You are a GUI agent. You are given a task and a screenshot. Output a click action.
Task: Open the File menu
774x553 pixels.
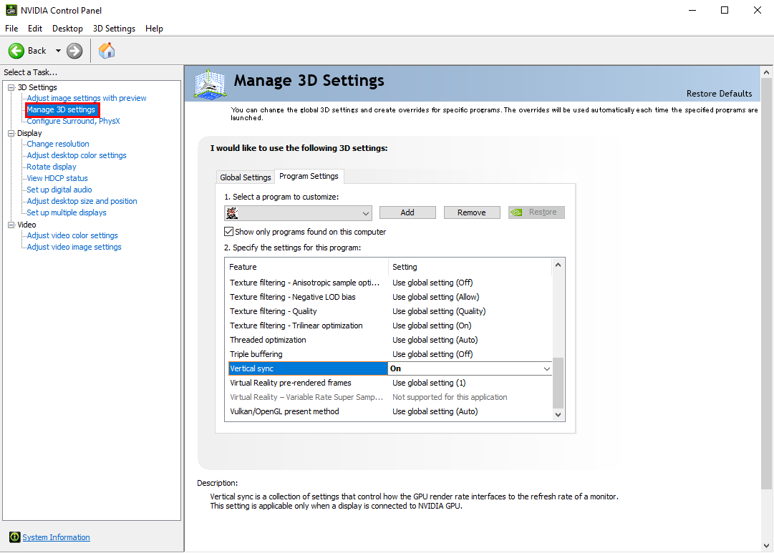(11, 29)
